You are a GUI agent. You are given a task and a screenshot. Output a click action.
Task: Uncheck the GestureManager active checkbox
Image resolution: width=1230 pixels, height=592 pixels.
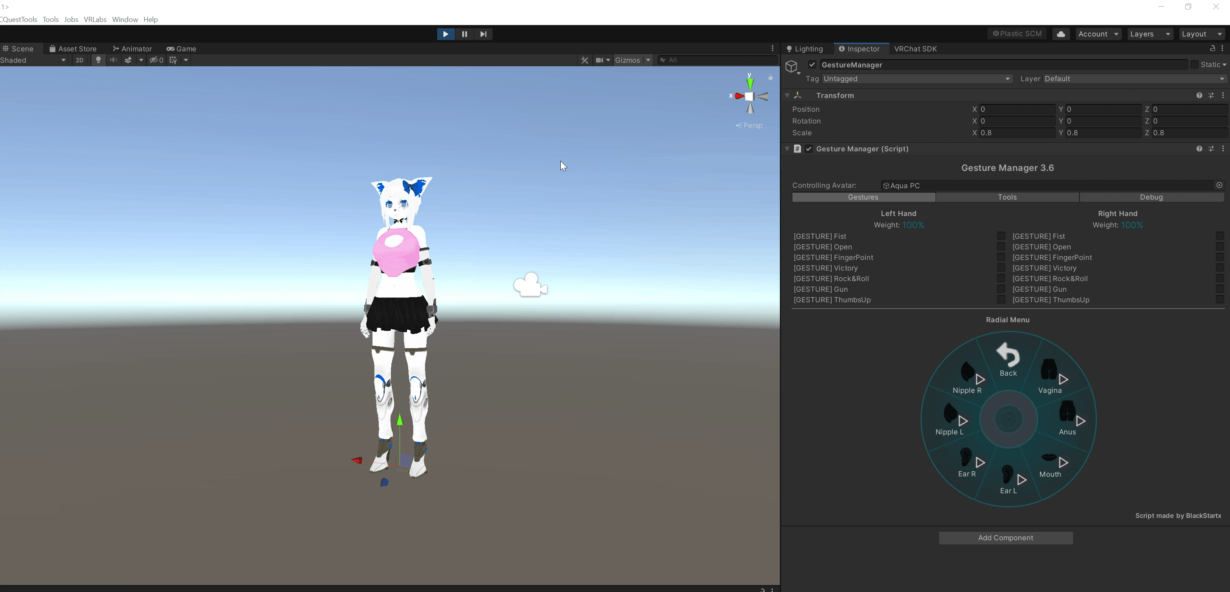[x=812, y=64]
